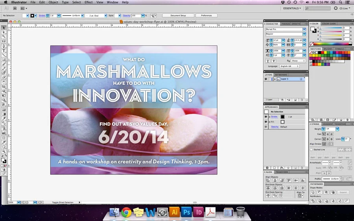Click the Stroke link in control bar
This screenshot has width=354, height=221.
pos(42,16)
